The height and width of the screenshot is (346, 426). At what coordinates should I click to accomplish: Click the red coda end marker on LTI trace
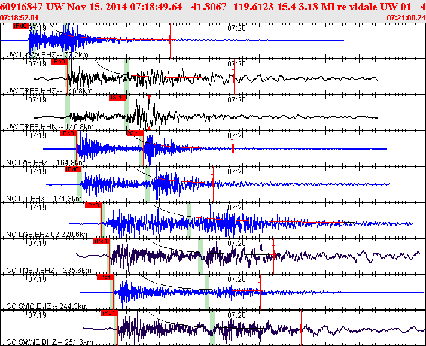pos(213,183)
